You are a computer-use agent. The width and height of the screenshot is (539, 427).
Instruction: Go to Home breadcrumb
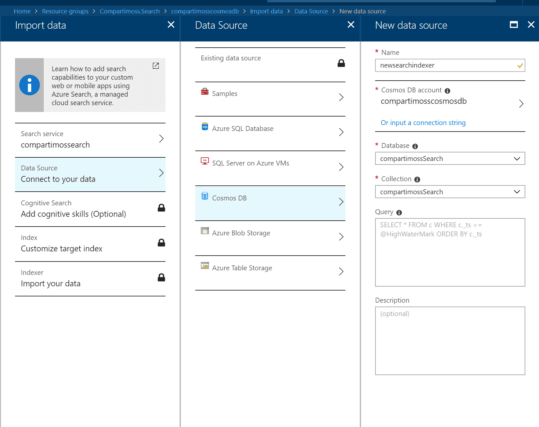[x=22, y=11]
